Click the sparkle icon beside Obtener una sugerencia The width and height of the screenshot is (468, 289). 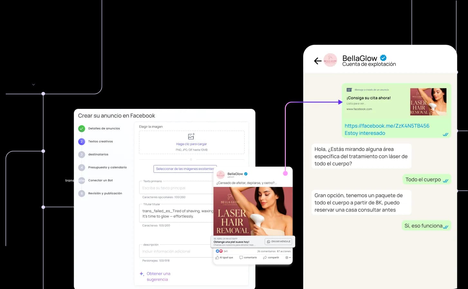[x=142, y=274]
